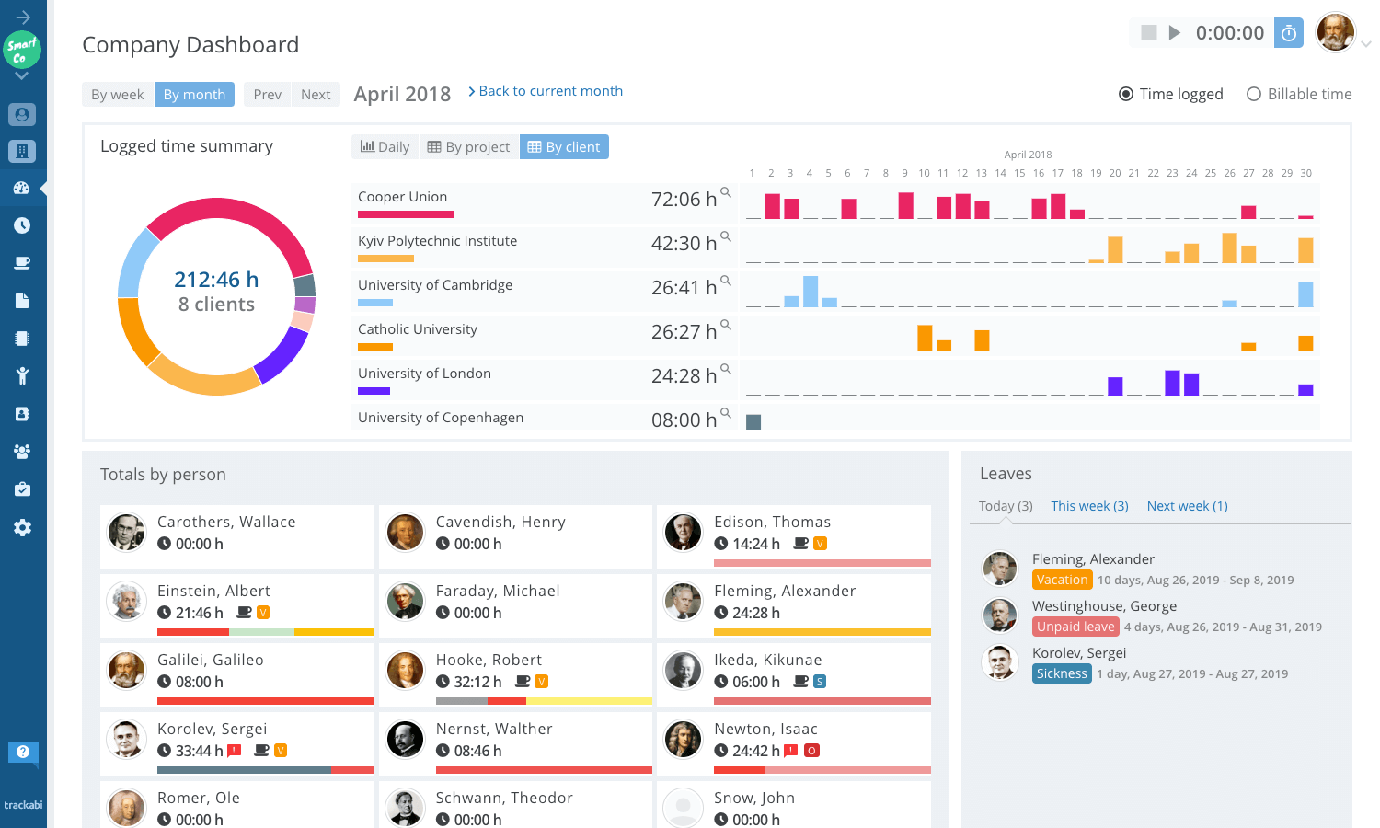Switch to By week view
Viewport: 1380px width, 828px height.
118,94
